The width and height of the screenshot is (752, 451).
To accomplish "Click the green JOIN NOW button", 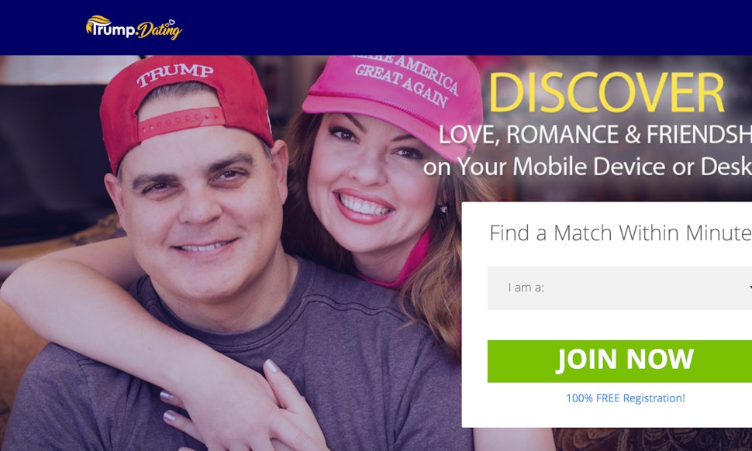I will [x=619, y=361].
